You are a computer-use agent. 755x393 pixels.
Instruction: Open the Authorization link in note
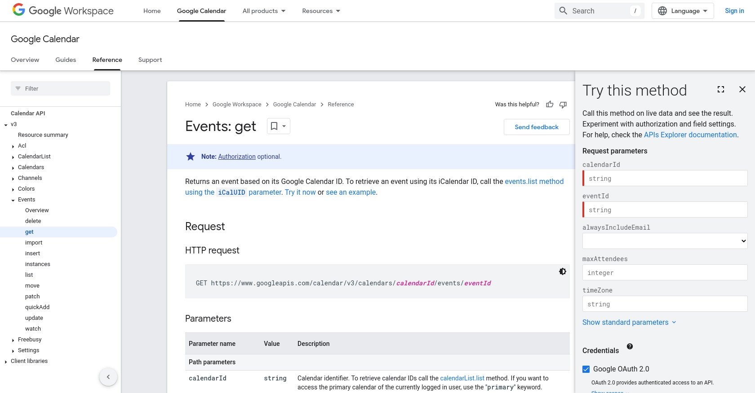[x=237, y=157]
